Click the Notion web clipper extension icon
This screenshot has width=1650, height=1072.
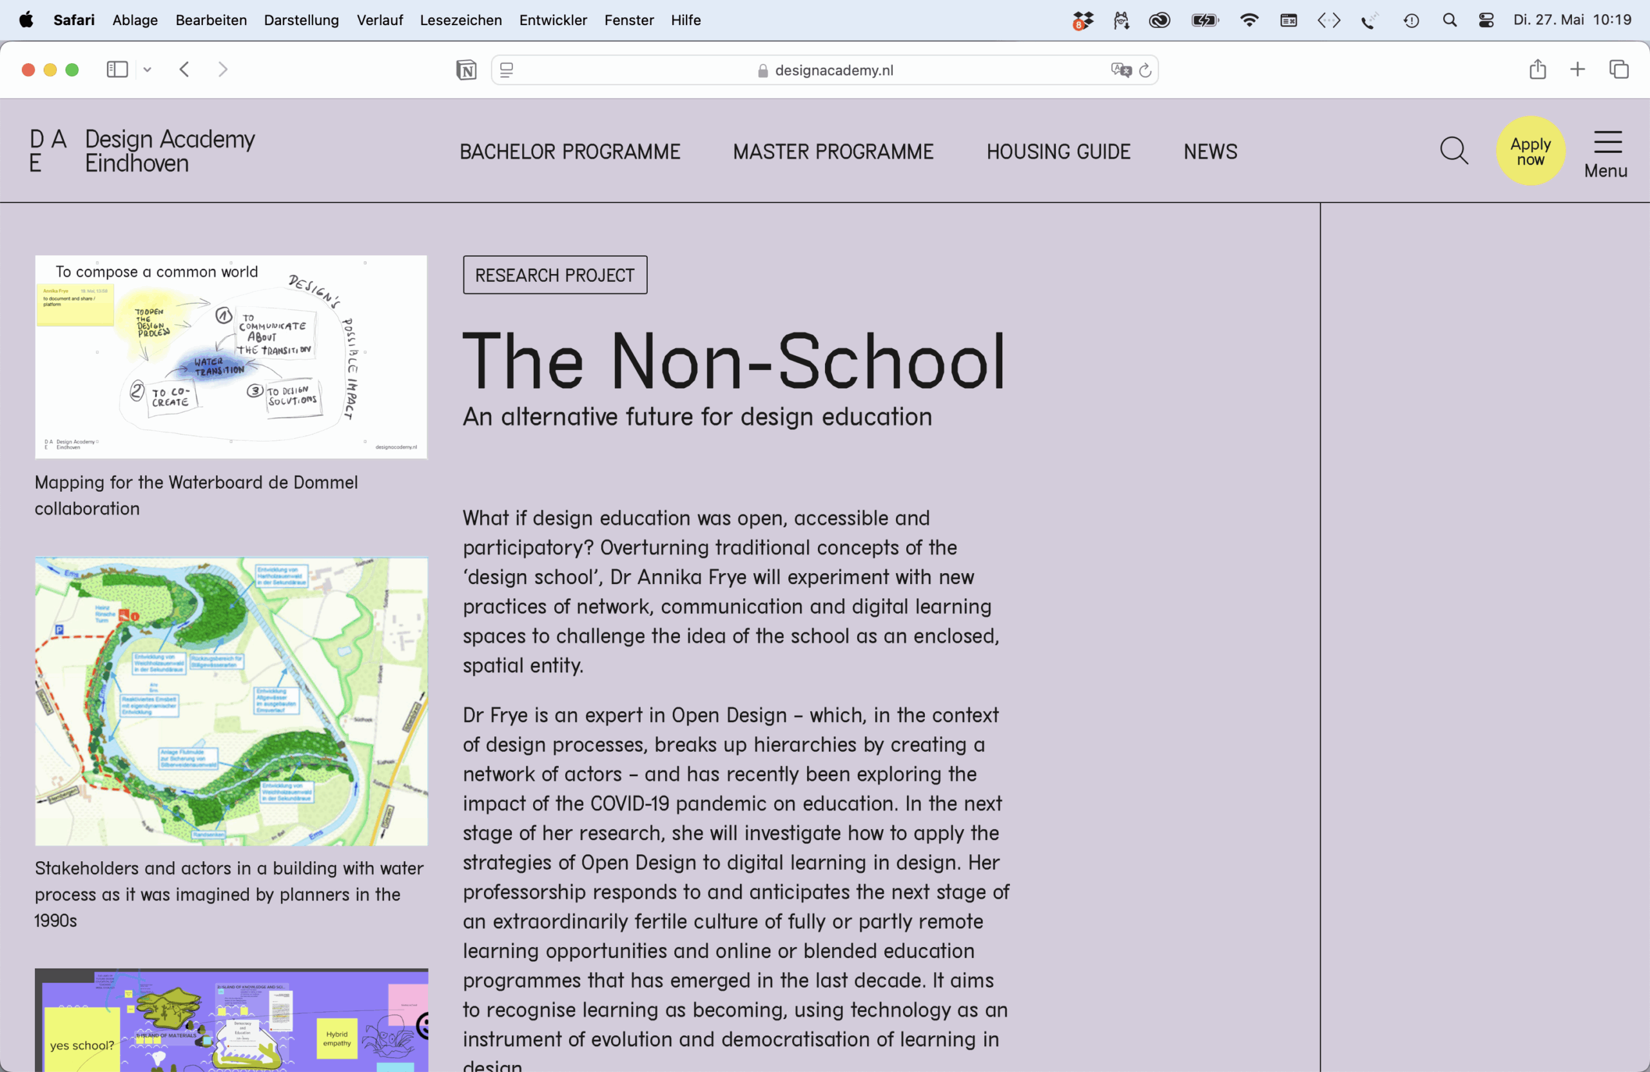click(467, 70)
